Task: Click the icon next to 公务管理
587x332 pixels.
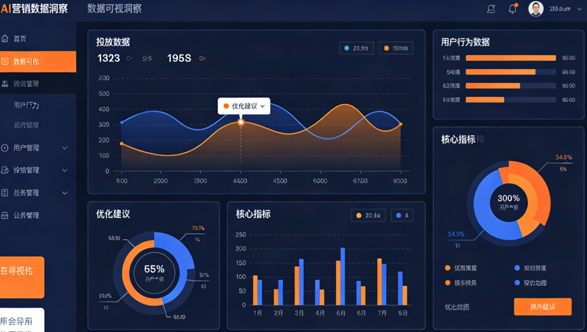Action: [x=5, y=215]
